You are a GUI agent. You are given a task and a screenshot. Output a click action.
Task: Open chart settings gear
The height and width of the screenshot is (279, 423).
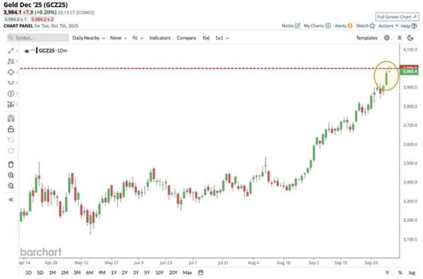tap(387, 38)
